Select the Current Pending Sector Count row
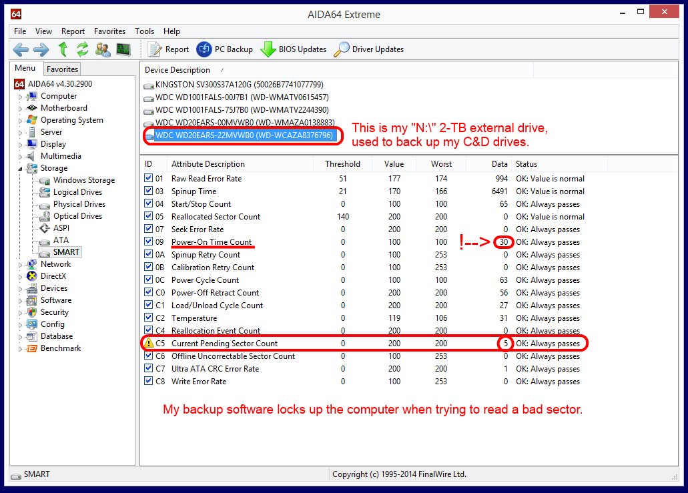 click(x=364, y=344)
